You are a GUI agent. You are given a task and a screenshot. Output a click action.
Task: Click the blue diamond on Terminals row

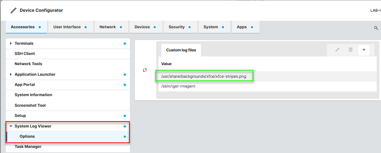coord(125,44)
